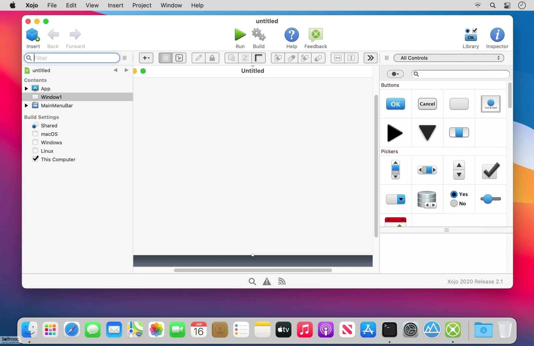The width and height of the screenshot is (534, 346).
Task: Click the lock control toolbar icon
Action: click(212, 58)
